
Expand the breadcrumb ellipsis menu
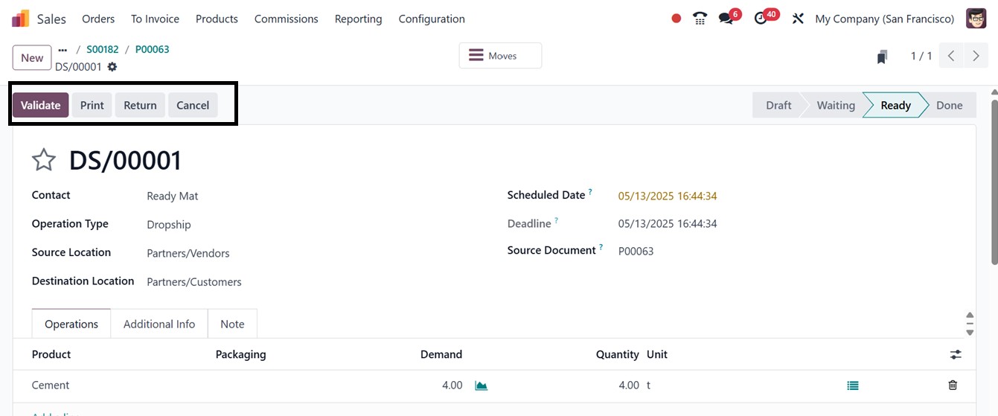pos(63,50)
